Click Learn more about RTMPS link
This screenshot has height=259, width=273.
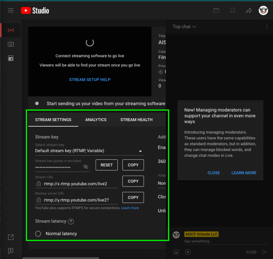click(130, 208)
